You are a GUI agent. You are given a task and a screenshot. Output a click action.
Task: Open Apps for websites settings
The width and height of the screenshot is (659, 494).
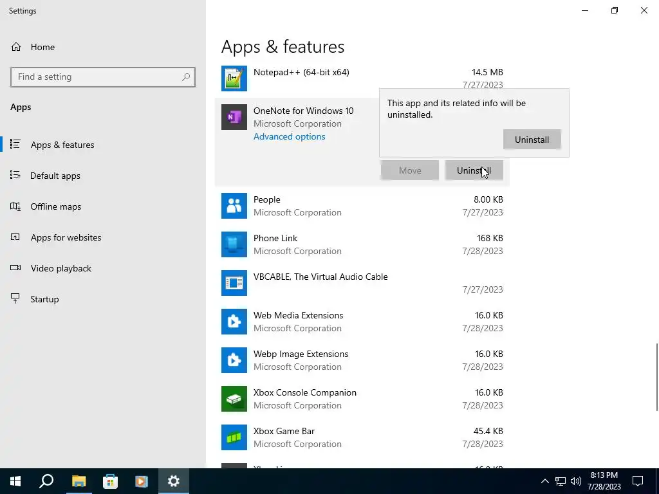(x=102, y=237)
